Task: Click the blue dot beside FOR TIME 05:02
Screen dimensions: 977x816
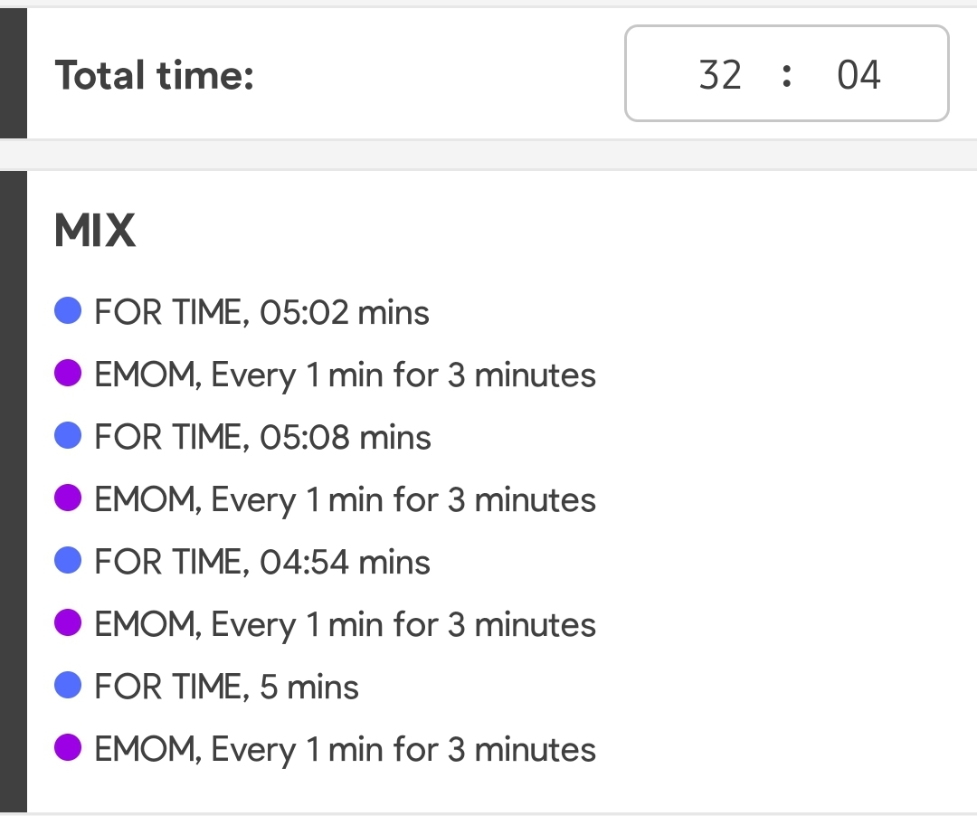Action: pos(68,311)
